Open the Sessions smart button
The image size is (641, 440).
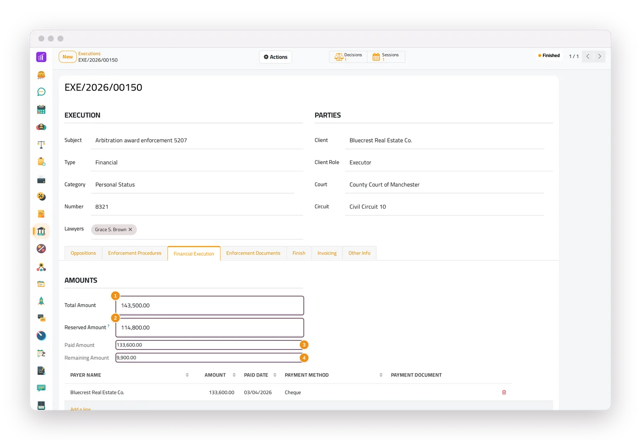click(386, 57)
